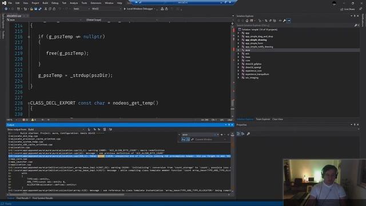Expand the aura project node
Screen dimensions: 366x206
pos(238,50)
